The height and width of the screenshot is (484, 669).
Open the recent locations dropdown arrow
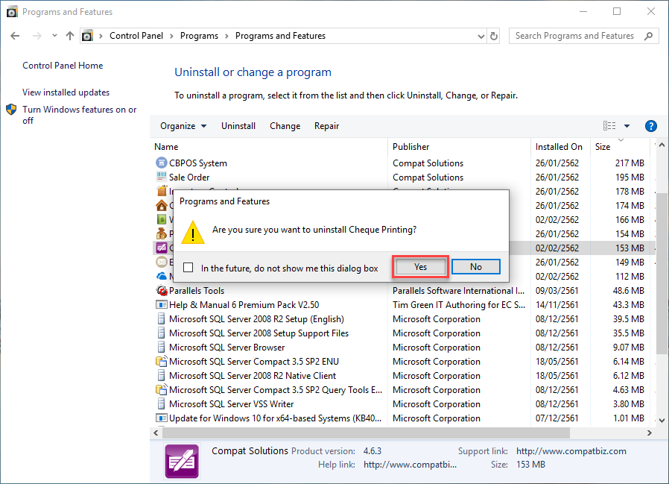[54, 36]
